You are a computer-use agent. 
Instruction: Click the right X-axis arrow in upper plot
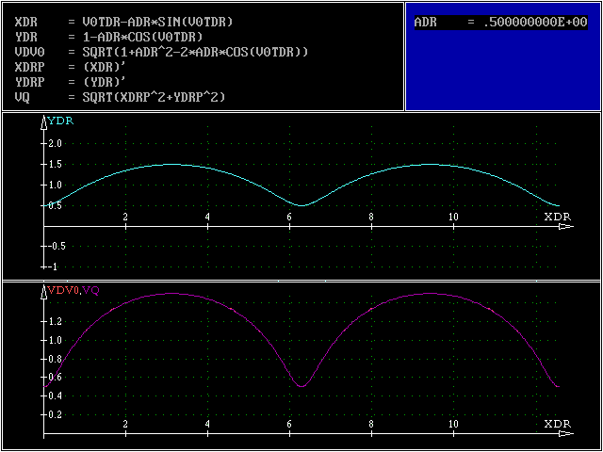pos(566,226)
